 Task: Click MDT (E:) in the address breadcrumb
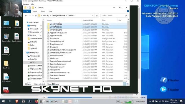click(x=46, y=16)
